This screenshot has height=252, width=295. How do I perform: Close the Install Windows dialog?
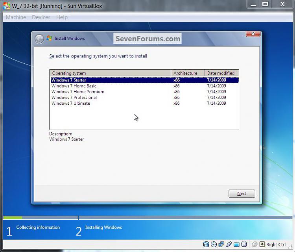tap(253, 34)
